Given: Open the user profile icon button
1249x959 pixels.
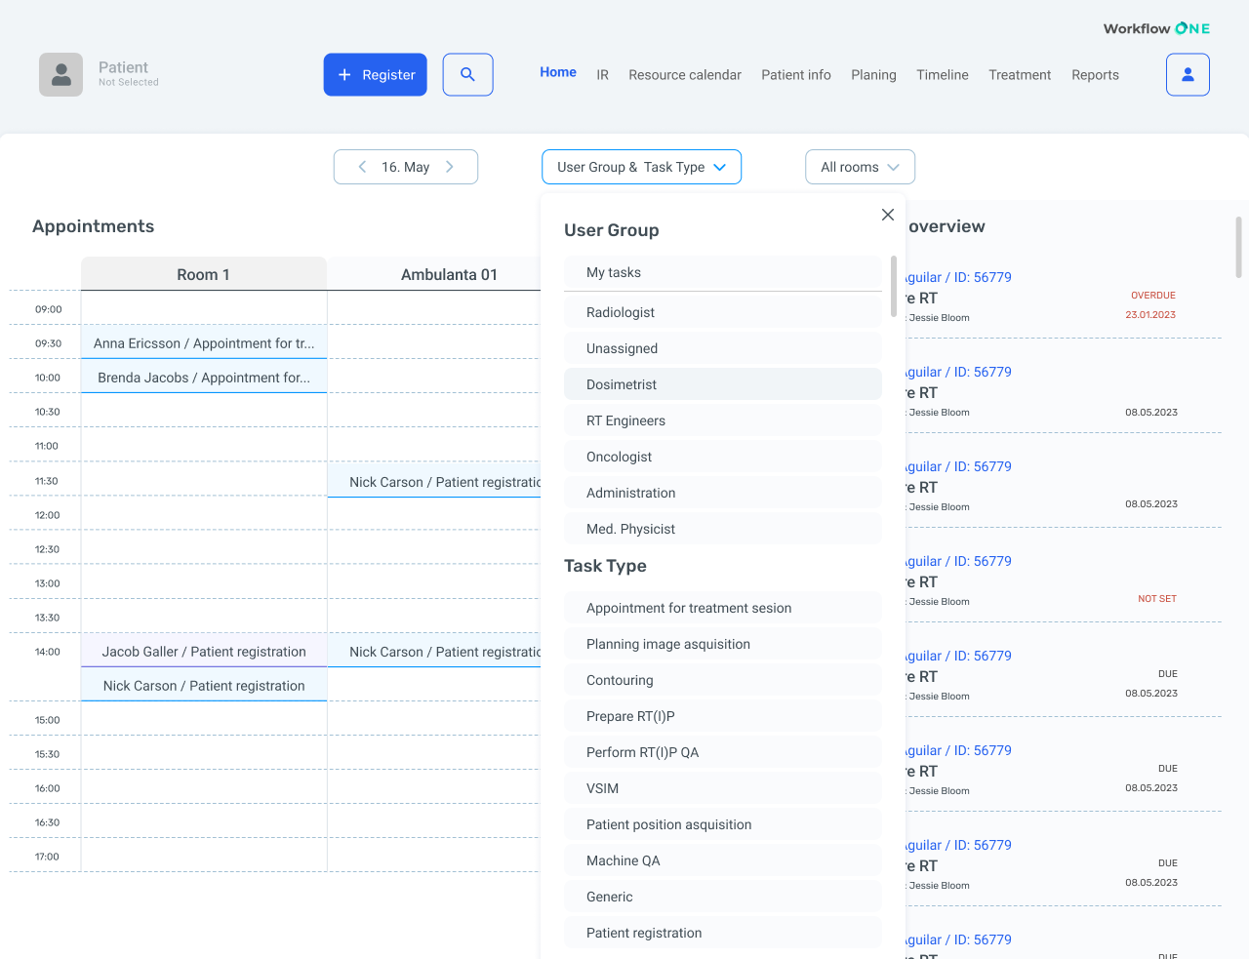Looking at the screenshot, I should 1188,74.
